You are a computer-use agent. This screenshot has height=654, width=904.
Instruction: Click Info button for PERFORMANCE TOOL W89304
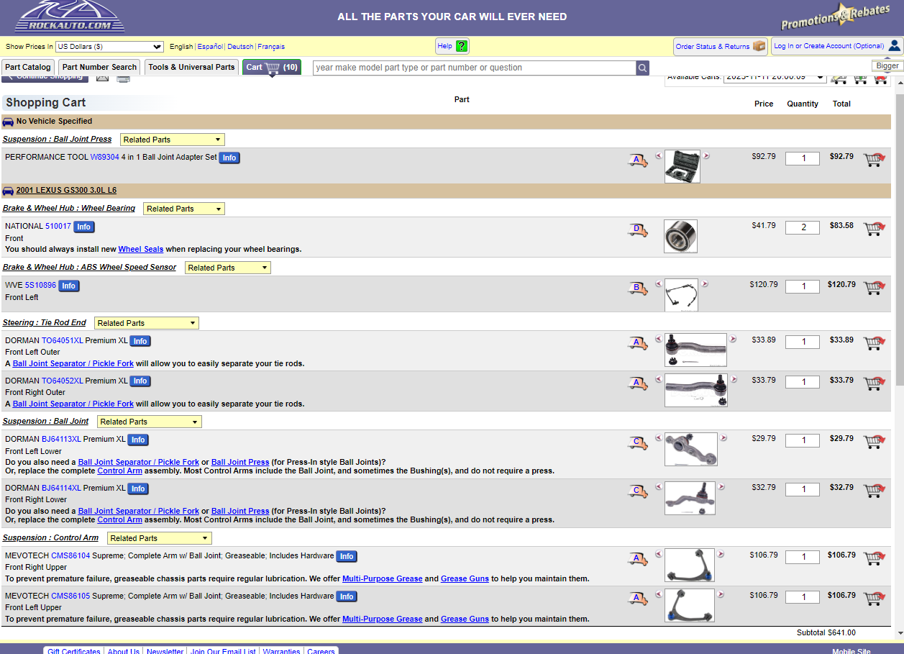[229, 158]
